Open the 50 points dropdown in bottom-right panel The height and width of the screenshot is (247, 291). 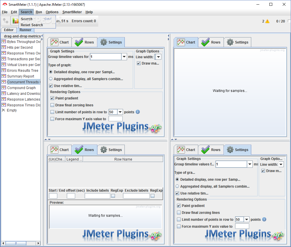point(246,220)
